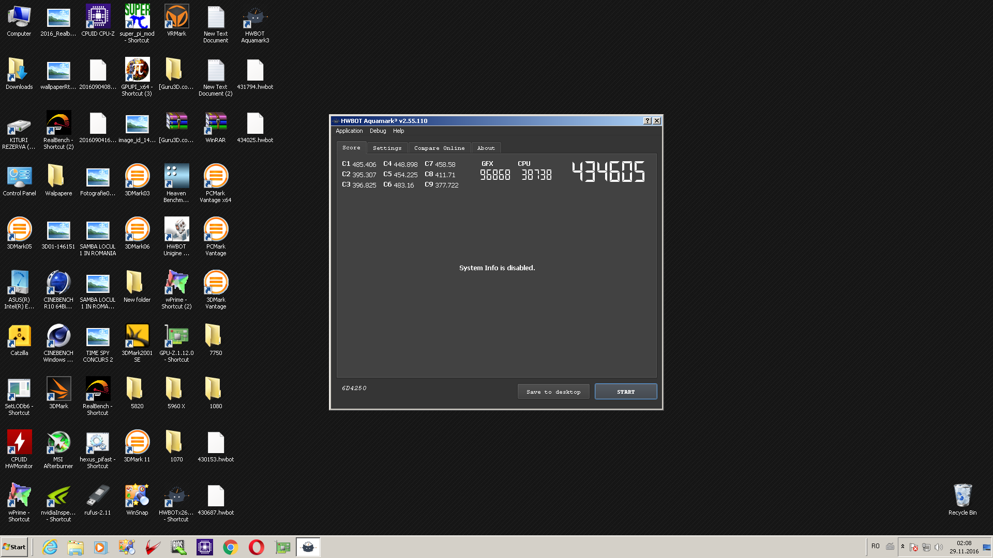Select the Heaven Benchmark desktop icon

click(176, 183)
